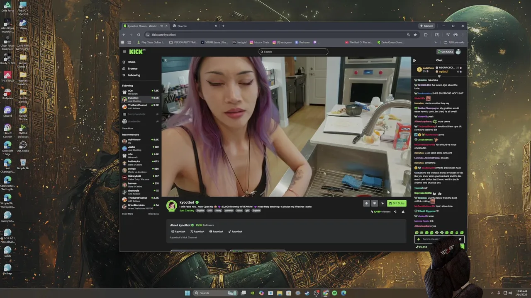The image size is (531, 298).
Task: Open sylvee recommended channel
Action: [141, 170]
